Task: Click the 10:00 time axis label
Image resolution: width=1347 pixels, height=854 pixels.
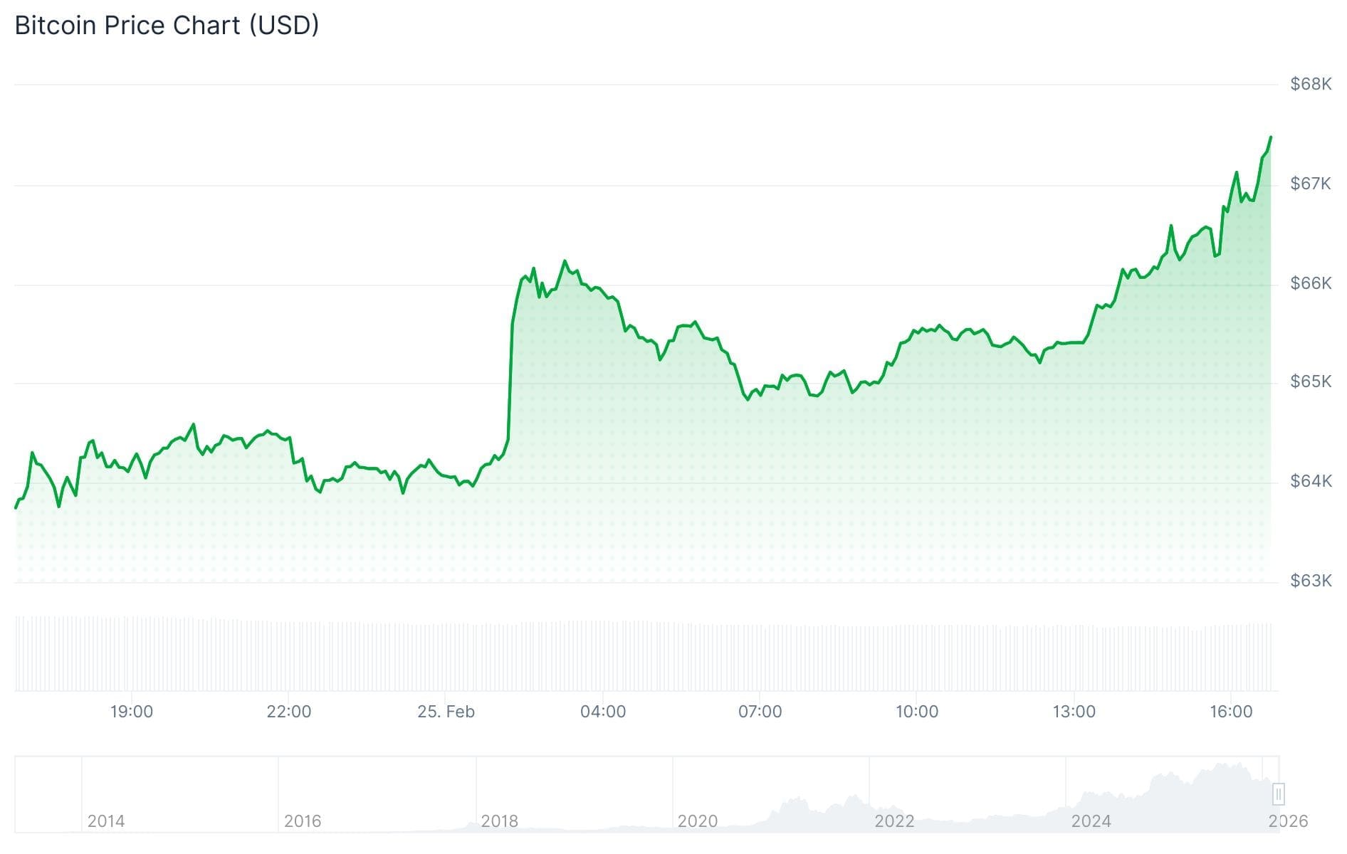Action: coord(917,712)
